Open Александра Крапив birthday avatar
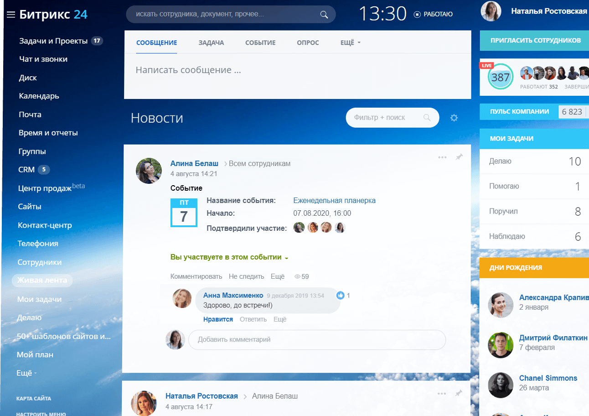 pyautogui.click(x=501, y=305)
